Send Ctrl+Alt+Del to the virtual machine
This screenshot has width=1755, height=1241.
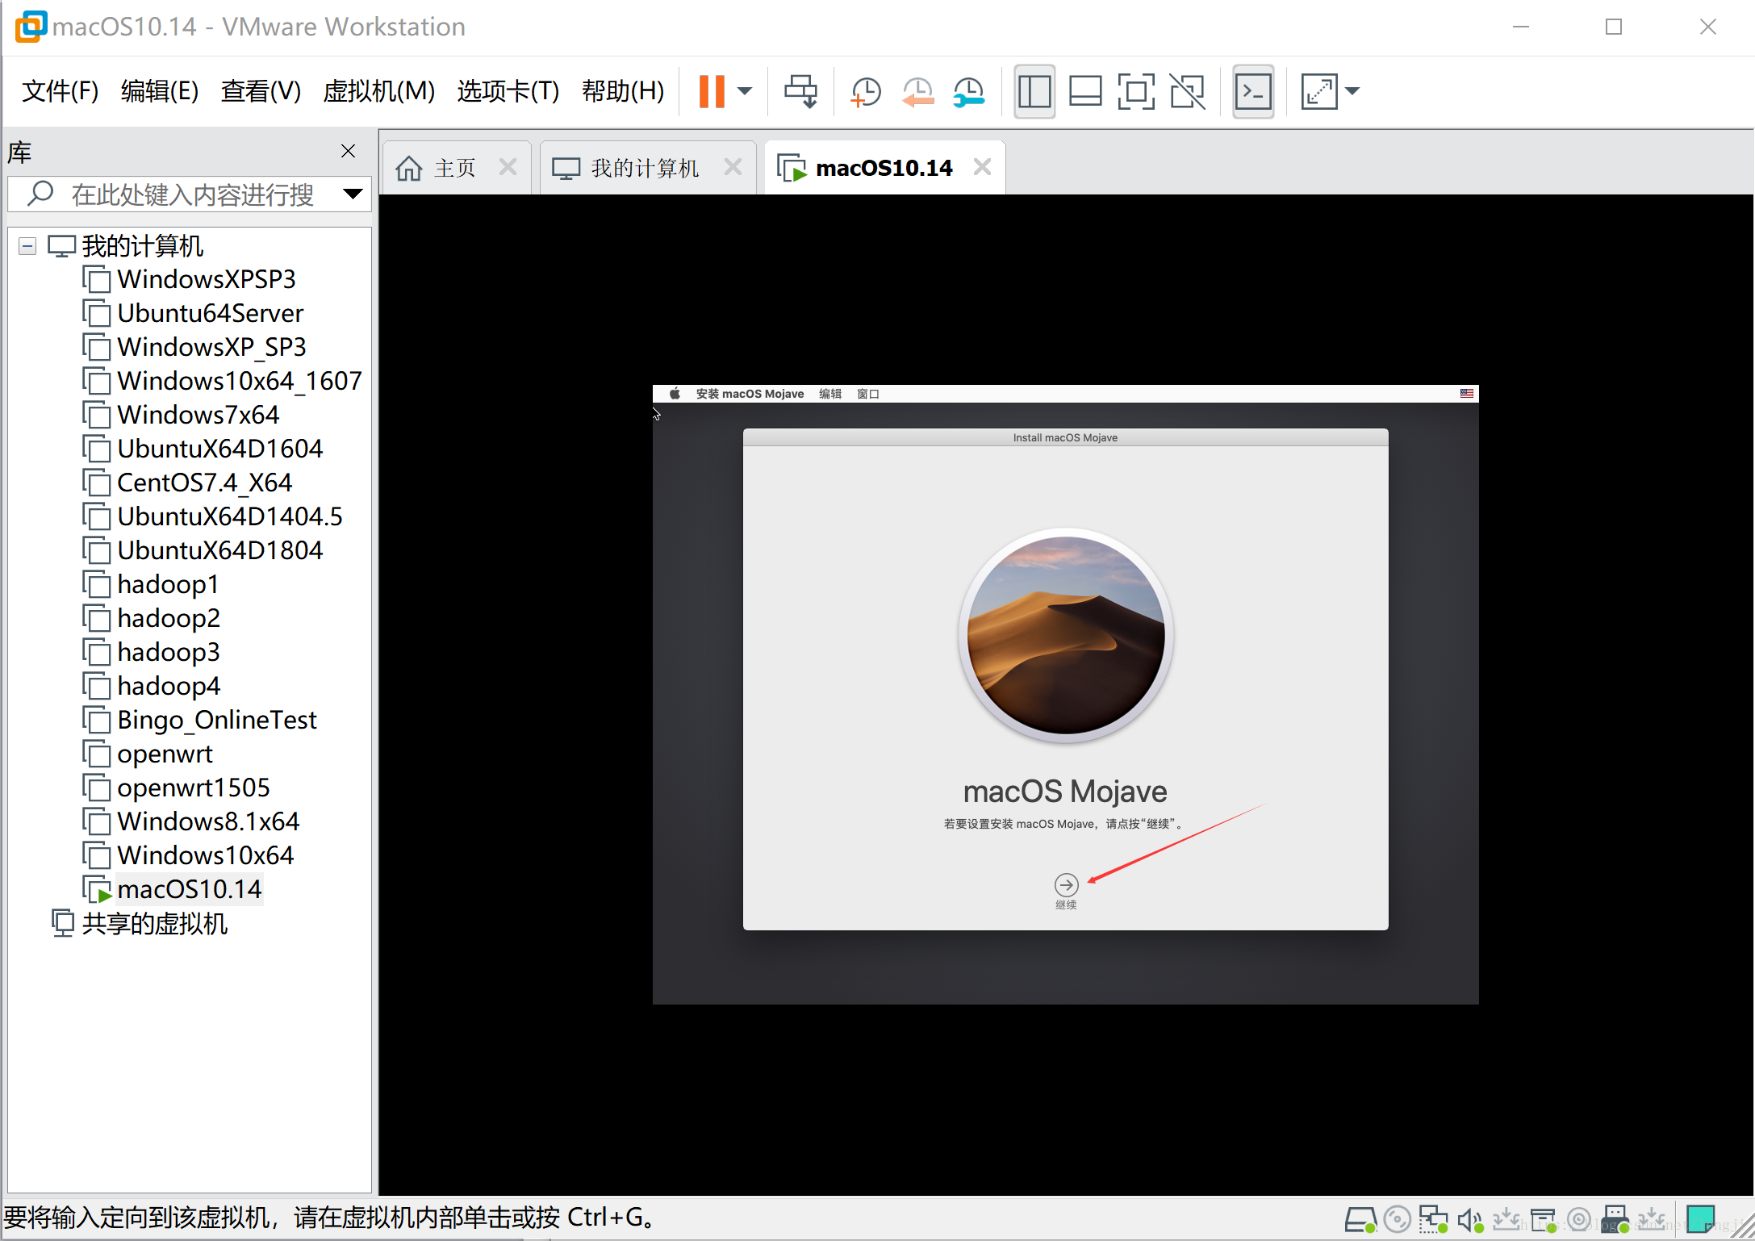point(800,91)
